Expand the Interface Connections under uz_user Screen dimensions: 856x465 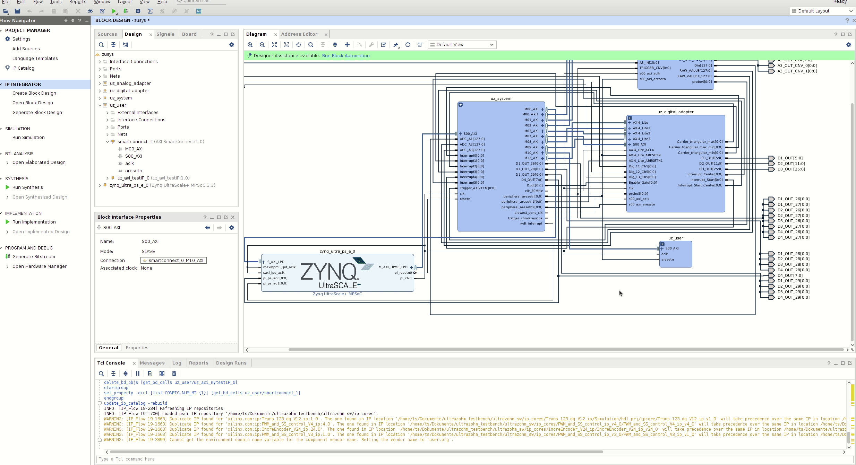coord(107,120)
